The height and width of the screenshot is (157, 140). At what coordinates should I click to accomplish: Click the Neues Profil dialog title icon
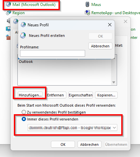click(23, 25)
